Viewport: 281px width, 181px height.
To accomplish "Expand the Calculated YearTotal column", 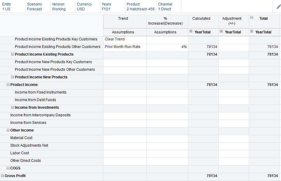I will [x=191, y=32].
